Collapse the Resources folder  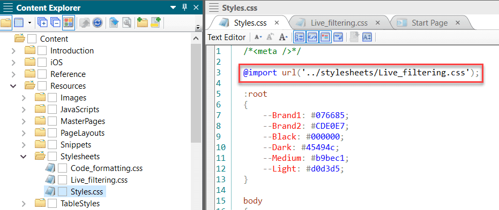(13, 86)
